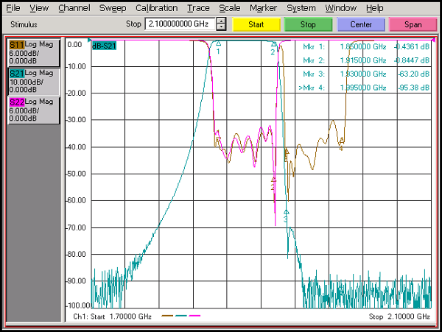Select the S21 trace status box
The image size is (442, 332).
pyautogui.click(x=32, y=81)
